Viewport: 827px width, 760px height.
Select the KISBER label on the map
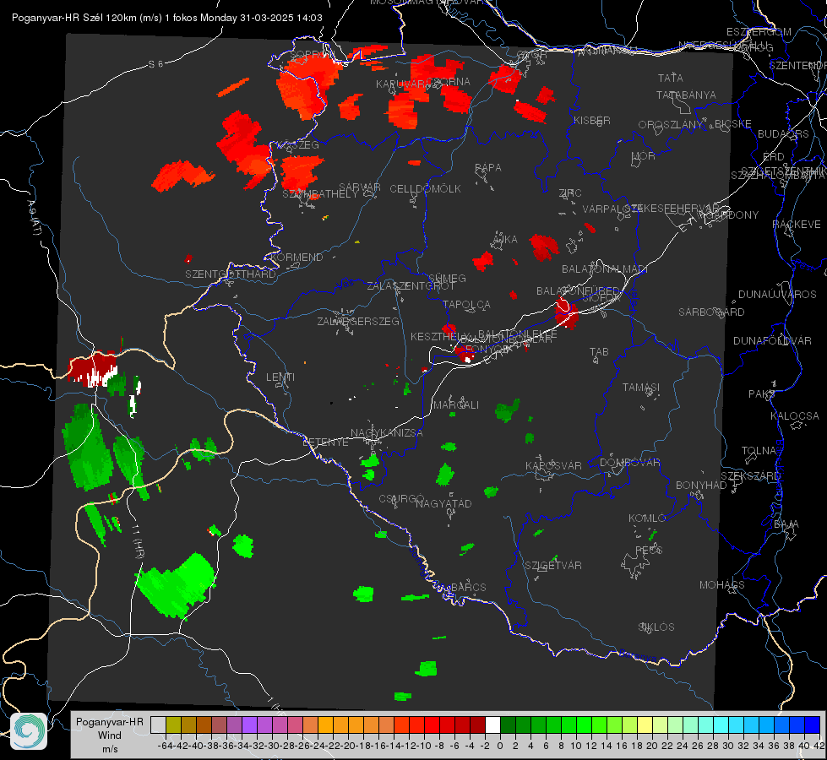click(x=592, y=120)
